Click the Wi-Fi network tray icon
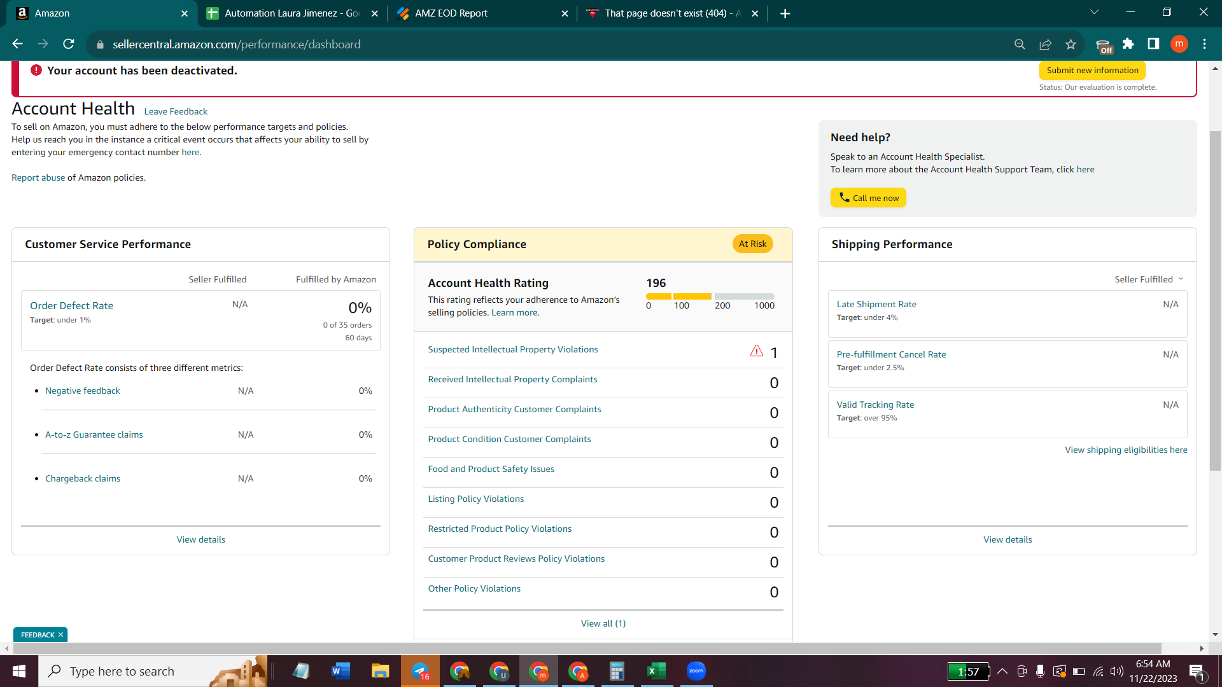The height and width of the screenshot is (687, 1222). [x=1099, y=671]
